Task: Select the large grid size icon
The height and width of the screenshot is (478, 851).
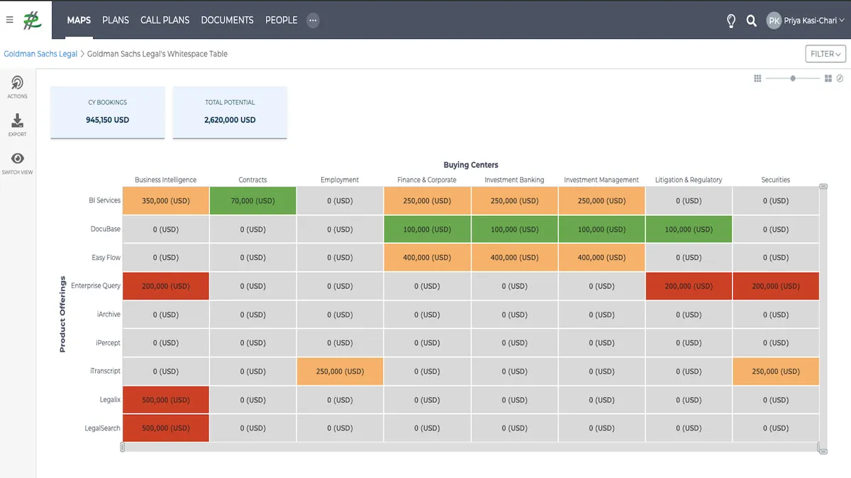Action: point(828,79)
